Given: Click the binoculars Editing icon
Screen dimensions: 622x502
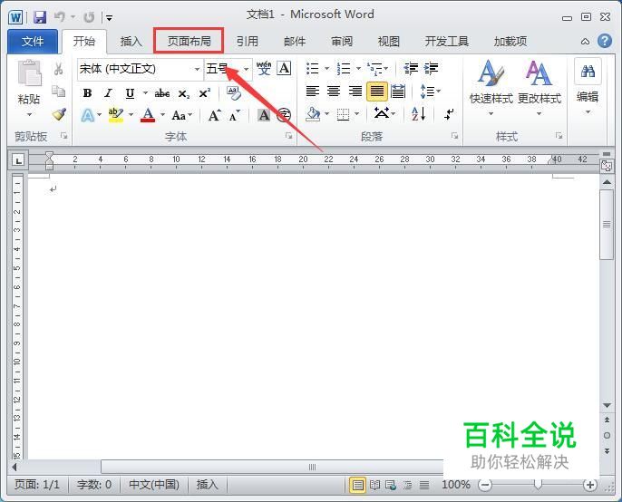Looking at the screenshot, I should [588, 72].
